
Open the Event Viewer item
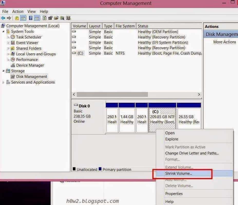tap(27, 43)
